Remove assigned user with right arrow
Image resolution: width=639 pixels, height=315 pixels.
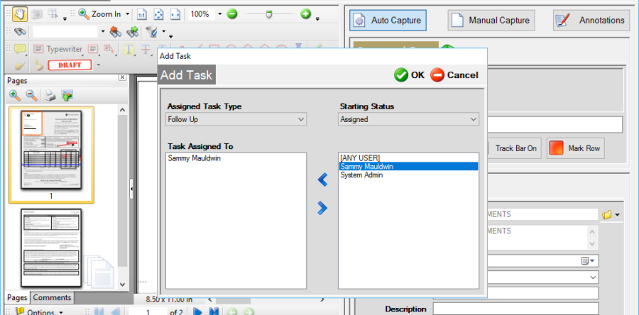coord(322,208)
